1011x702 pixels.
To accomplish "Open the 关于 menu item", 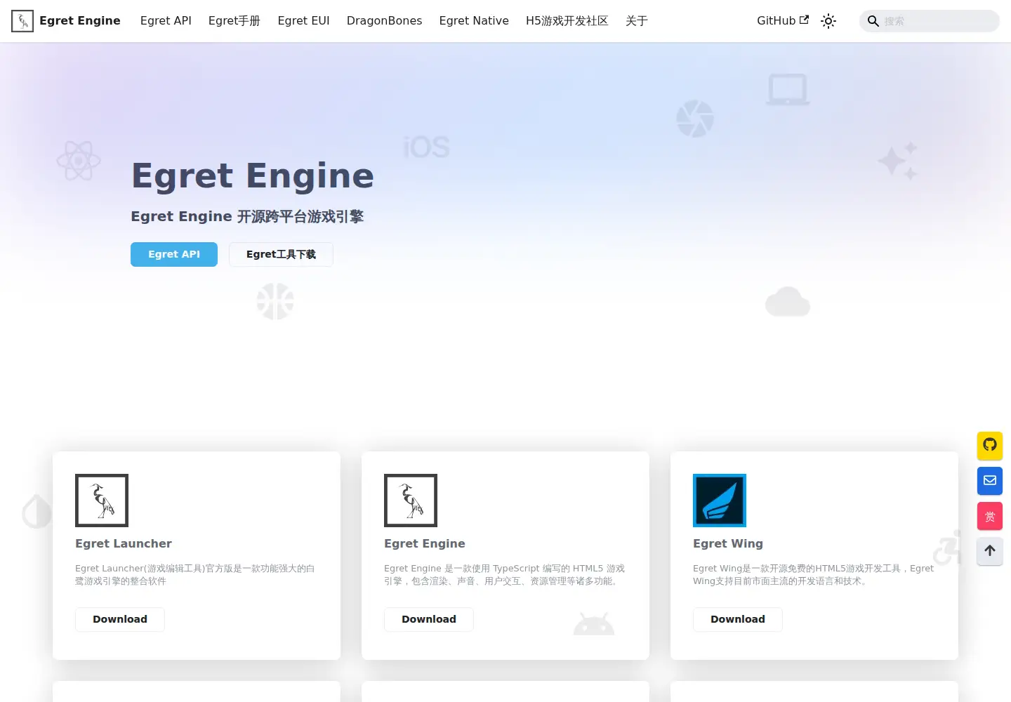I will 637,21.
